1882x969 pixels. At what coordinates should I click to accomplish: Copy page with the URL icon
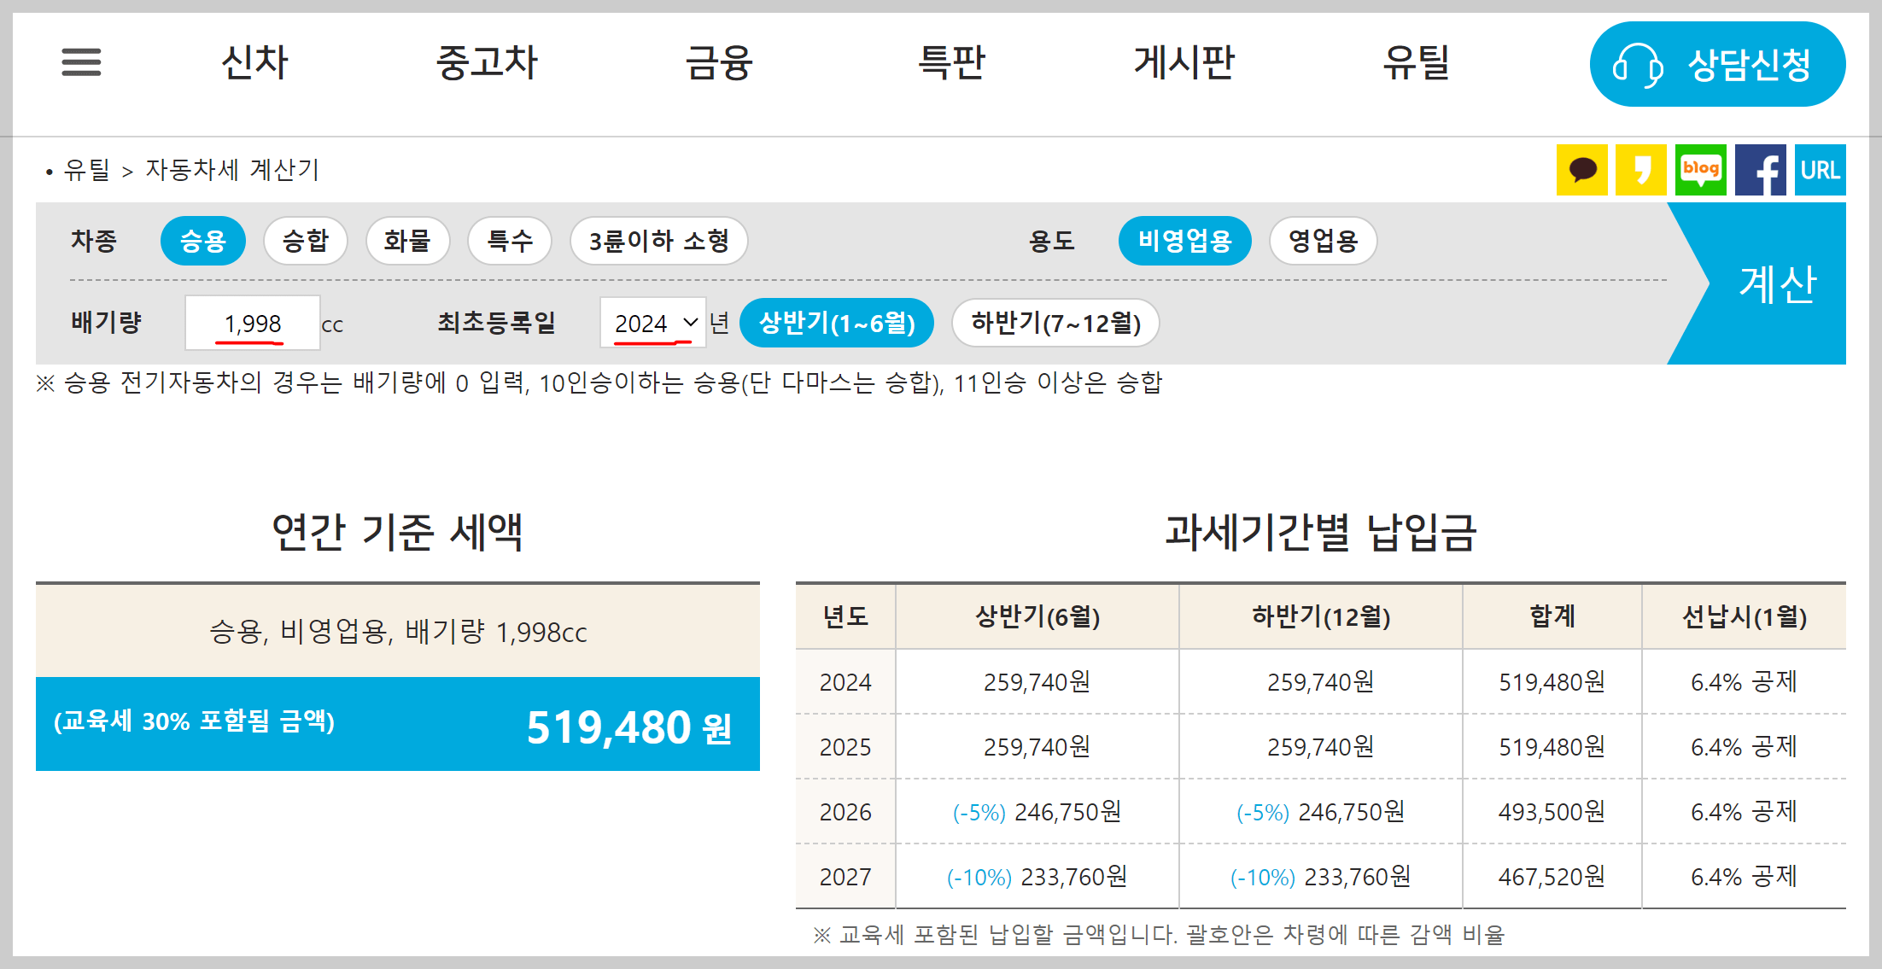[1820, 170]
